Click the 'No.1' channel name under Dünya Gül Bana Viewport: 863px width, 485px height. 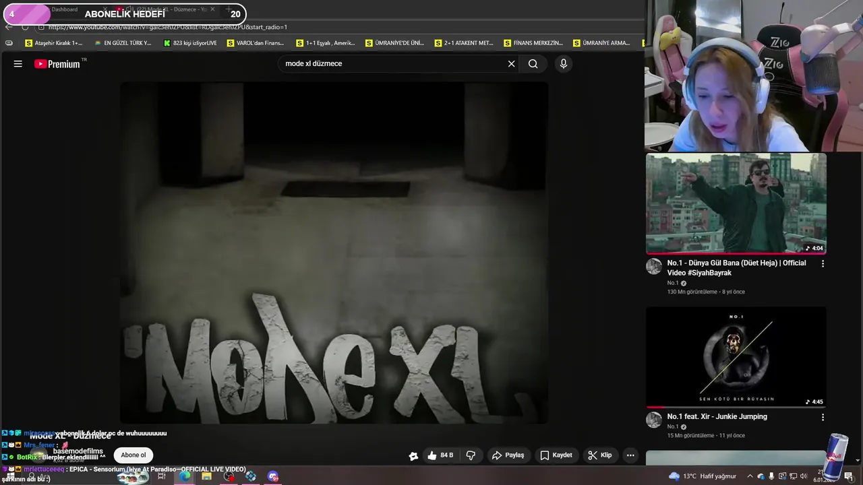pyautogui.click(x=673, y=283)
